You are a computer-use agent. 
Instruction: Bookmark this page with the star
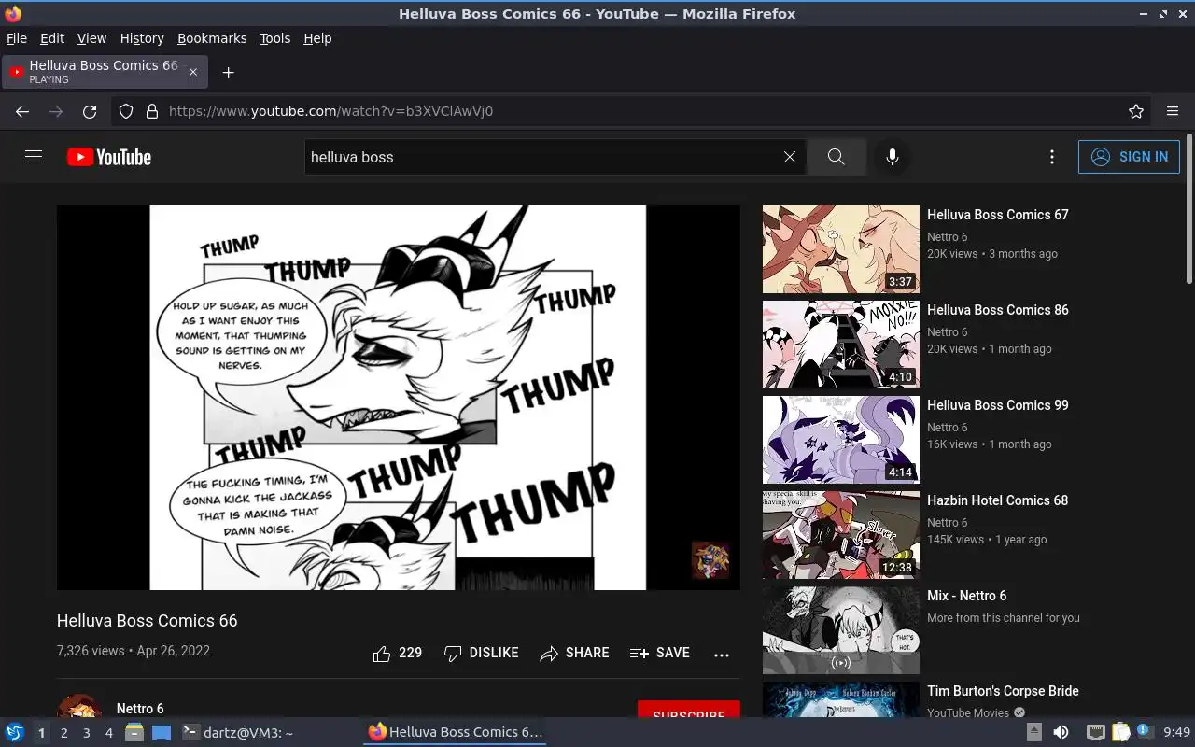[x=1136, y=111]
